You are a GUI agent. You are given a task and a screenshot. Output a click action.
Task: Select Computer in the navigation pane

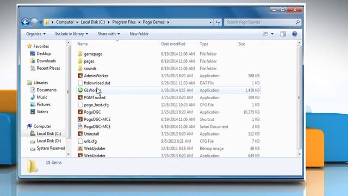(x=42, y=126)
